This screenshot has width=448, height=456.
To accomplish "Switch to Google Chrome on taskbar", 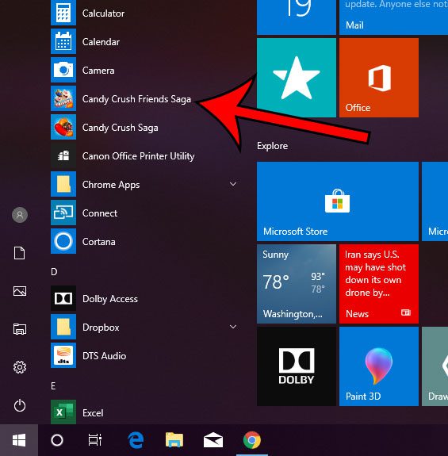I will (252, 440).
